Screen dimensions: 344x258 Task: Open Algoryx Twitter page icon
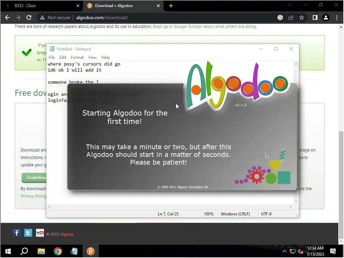pyautogui.click(x=28, y=233)
